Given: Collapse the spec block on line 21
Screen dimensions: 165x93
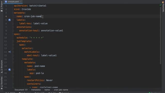Looking at the screenshot, I should coord(13,77).
